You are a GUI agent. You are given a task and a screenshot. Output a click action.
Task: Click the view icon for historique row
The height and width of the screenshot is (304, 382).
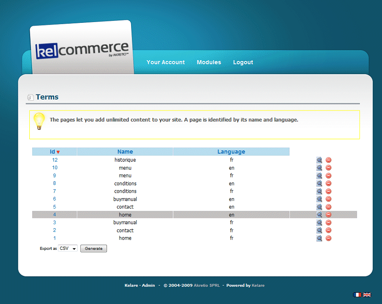point(319,160)
